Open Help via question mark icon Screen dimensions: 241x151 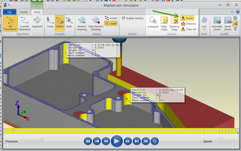(x=238, y=12)
